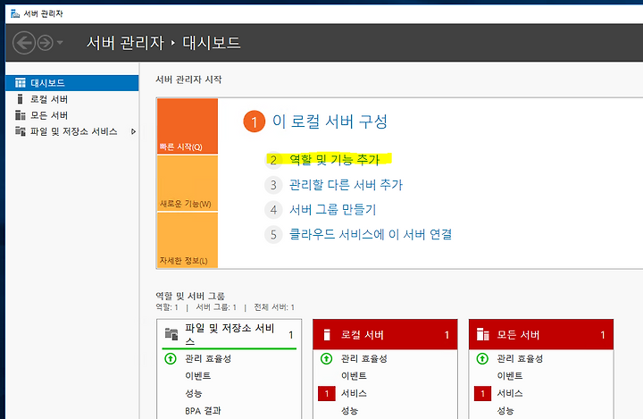Select 대시보드 in the sidebar
Image resolution: width=643 pixels, height=419 pixels.
(x=72, y=83)
